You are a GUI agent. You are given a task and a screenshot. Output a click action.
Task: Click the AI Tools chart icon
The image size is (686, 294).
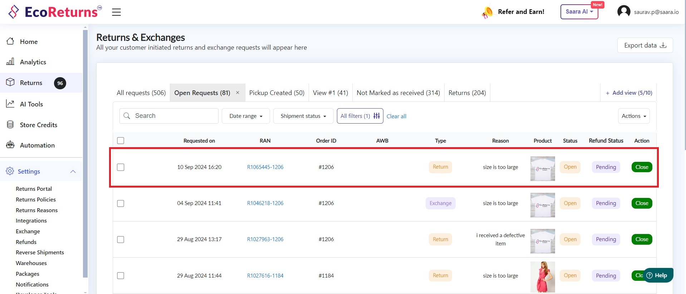tap(10, 104)
